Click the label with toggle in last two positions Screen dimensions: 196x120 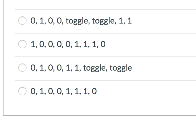click(x=81, y=68)
